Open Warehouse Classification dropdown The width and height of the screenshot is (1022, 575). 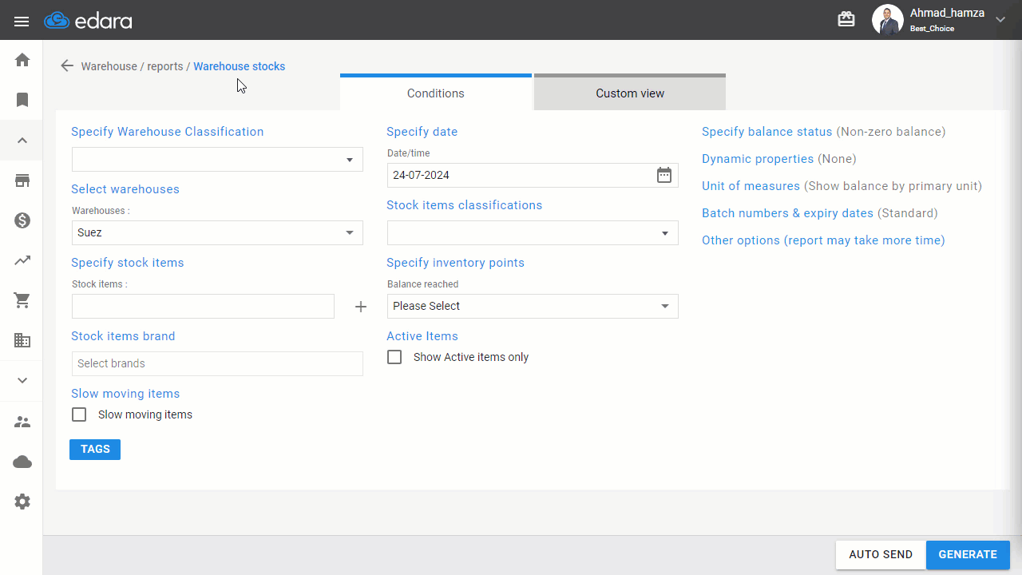coord(217,160)
